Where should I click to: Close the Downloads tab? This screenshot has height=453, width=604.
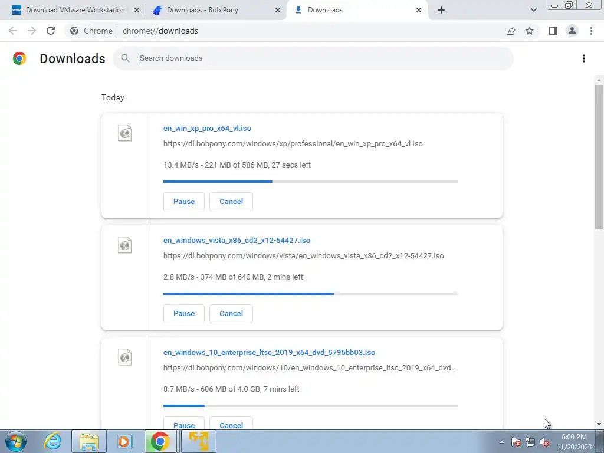[419, 10]
